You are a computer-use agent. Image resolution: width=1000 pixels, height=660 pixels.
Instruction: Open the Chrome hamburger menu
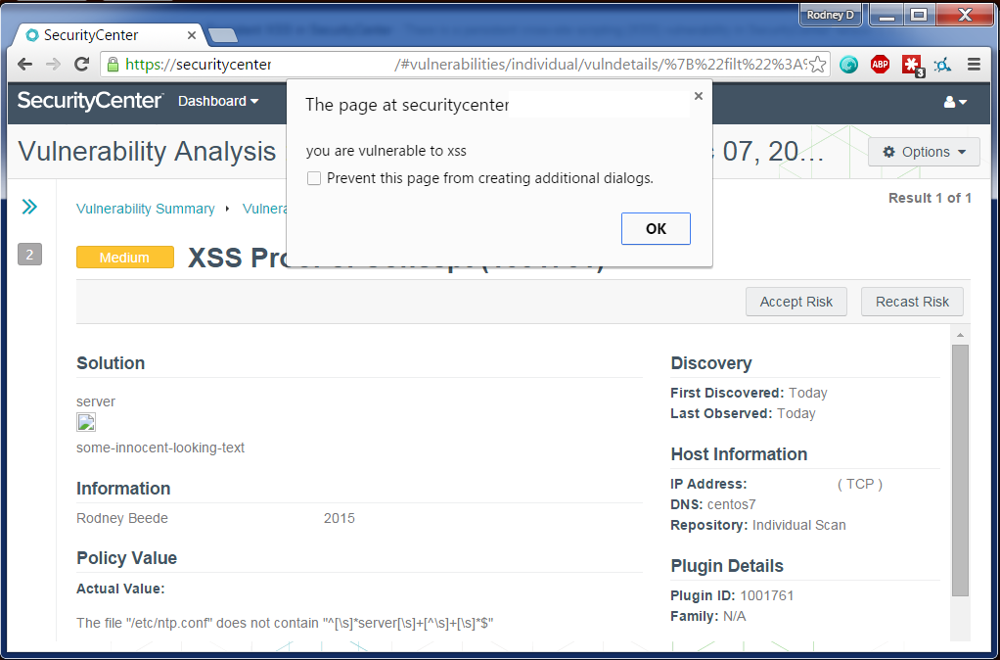click(974, 64)
